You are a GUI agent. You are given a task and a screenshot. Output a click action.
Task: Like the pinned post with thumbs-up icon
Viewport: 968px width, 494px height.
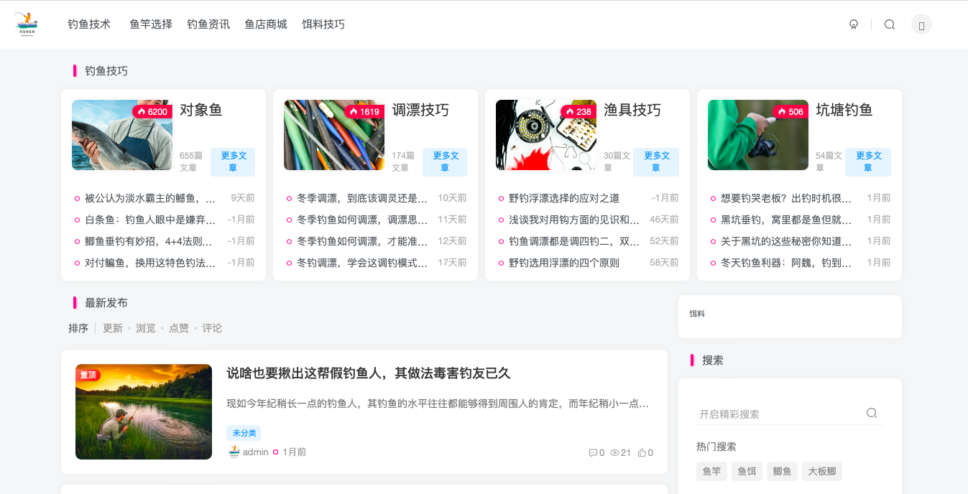click(642, 452)
